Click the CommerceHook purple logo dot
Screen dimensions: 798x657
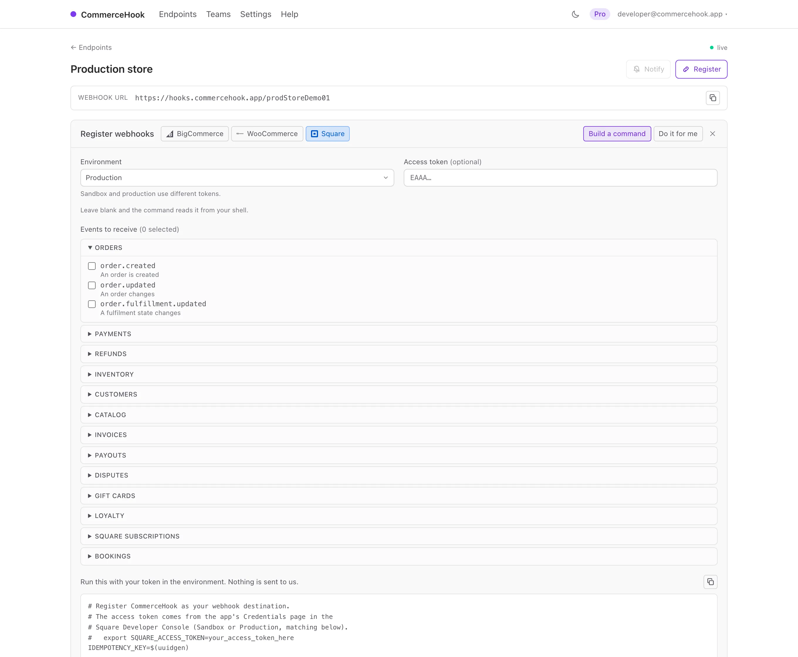click(x=73, y=14)
